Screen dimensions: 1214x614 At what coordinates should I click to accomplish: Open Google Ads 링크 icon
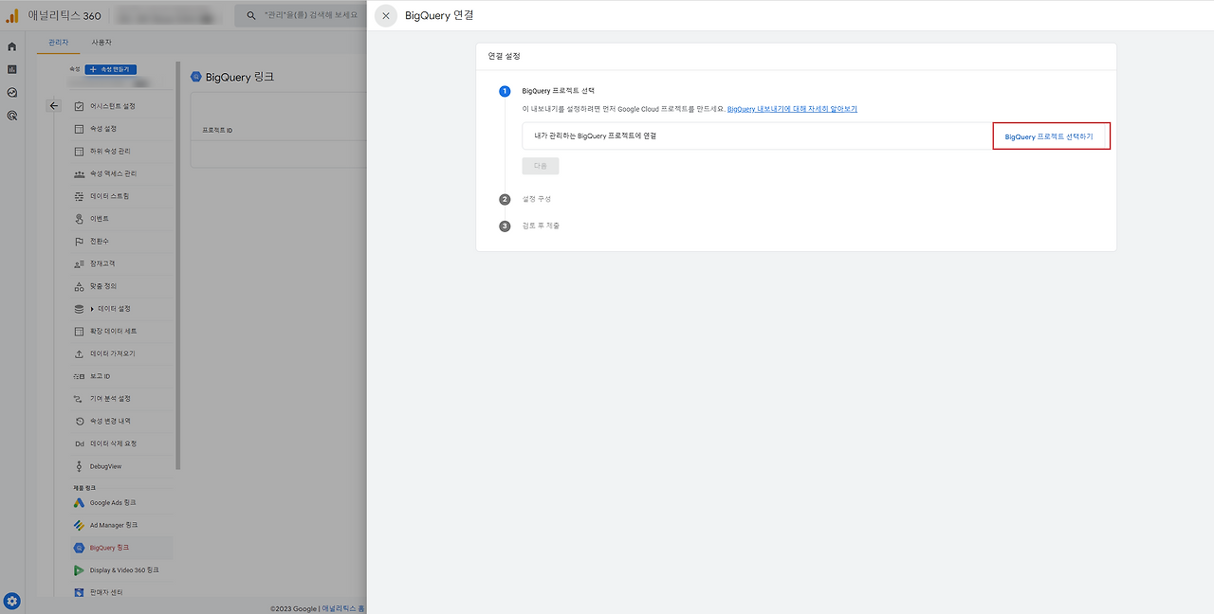(80, 502)
